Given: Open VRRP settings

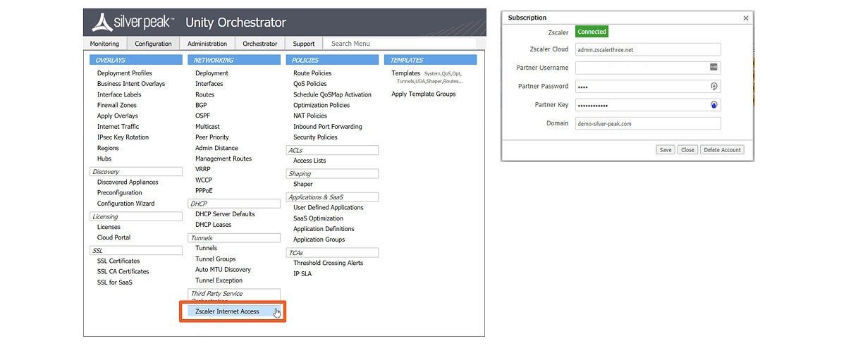Looking at the screenshot, I should click(203, 169).
